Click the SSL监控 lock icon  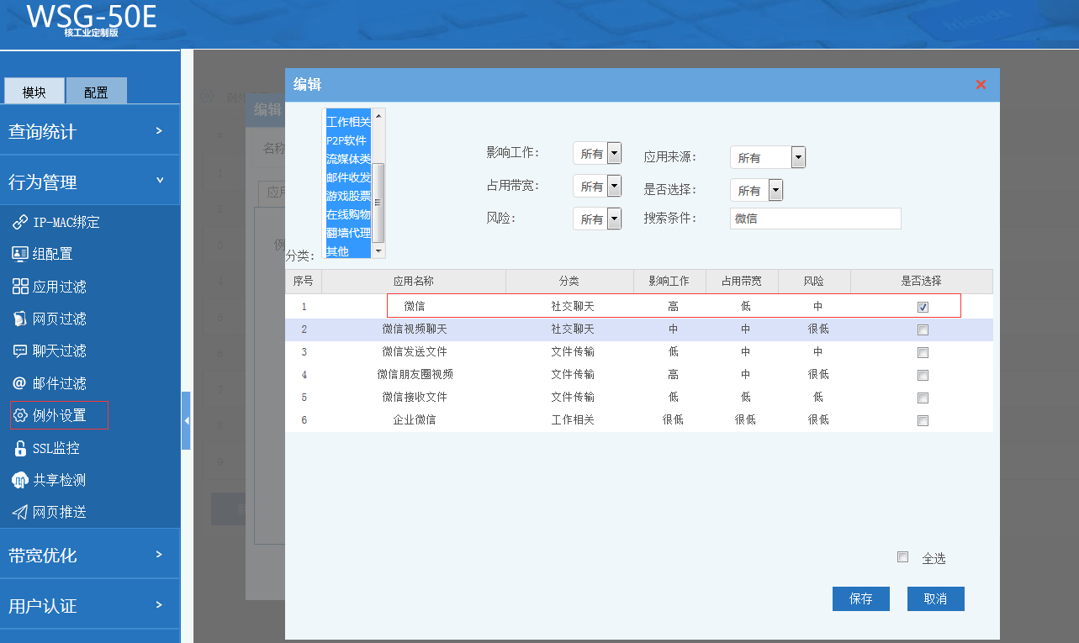[x=20, y=448]
